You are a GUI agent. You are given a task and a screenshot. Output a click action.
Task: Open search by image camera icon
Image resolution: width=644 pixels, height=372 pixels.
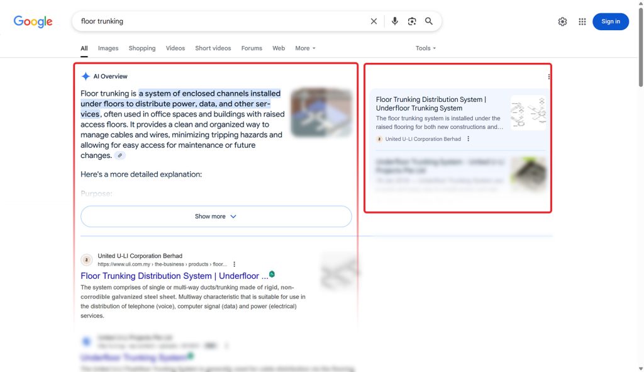click(x=411, y=21)
